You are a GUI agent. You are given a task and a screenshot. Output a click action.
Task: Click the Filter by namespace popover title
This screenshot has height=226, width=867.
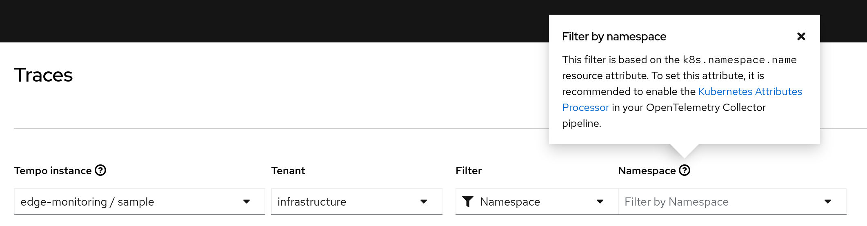[x=614, y=37]
